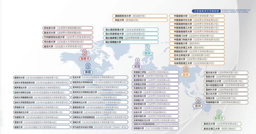Click the 詹姆斯库克大学 (新加坡分校) entry

tap(140, 16)
